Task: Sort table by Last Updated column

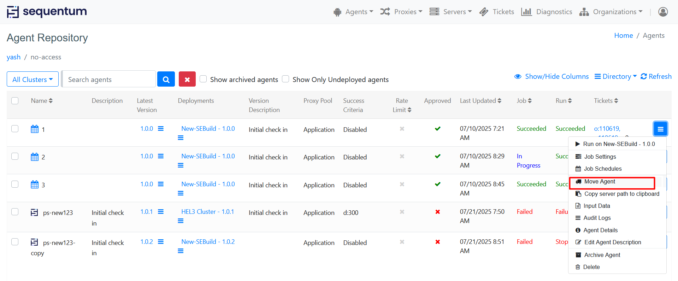Action: [x=480, y=101]
